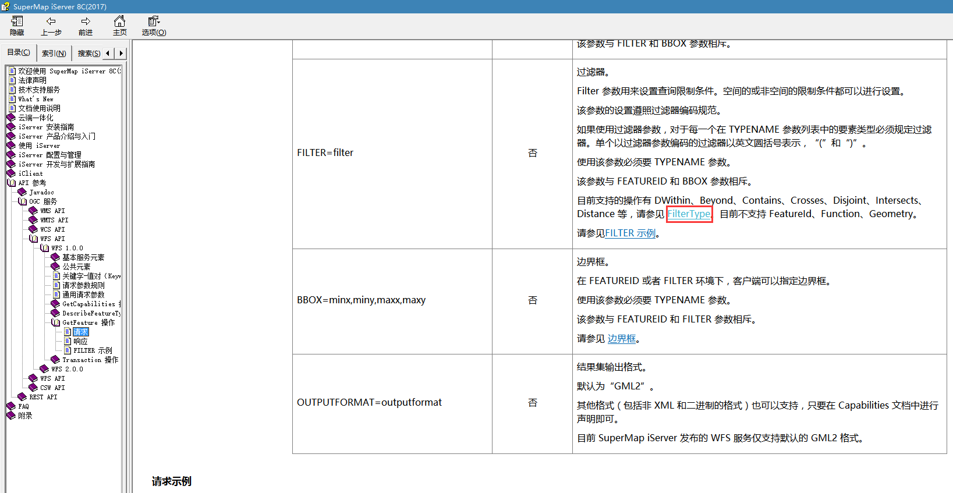Switch to the 搜索(S) search tab
Image resolution: width=953 pixels, height=493 pixels.
[x=88, y=54]
